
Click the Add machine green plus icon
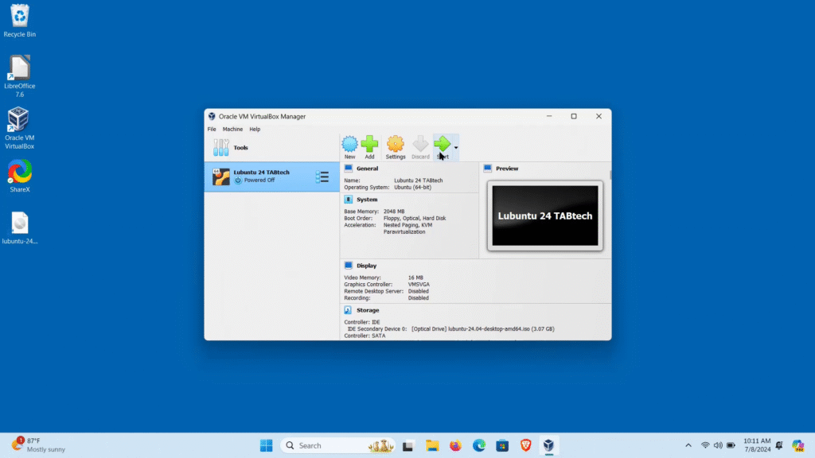coord(369,145)
